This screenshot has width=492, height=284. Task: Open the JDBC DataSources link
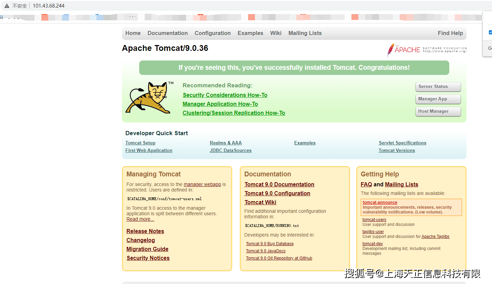pos(230,151)
